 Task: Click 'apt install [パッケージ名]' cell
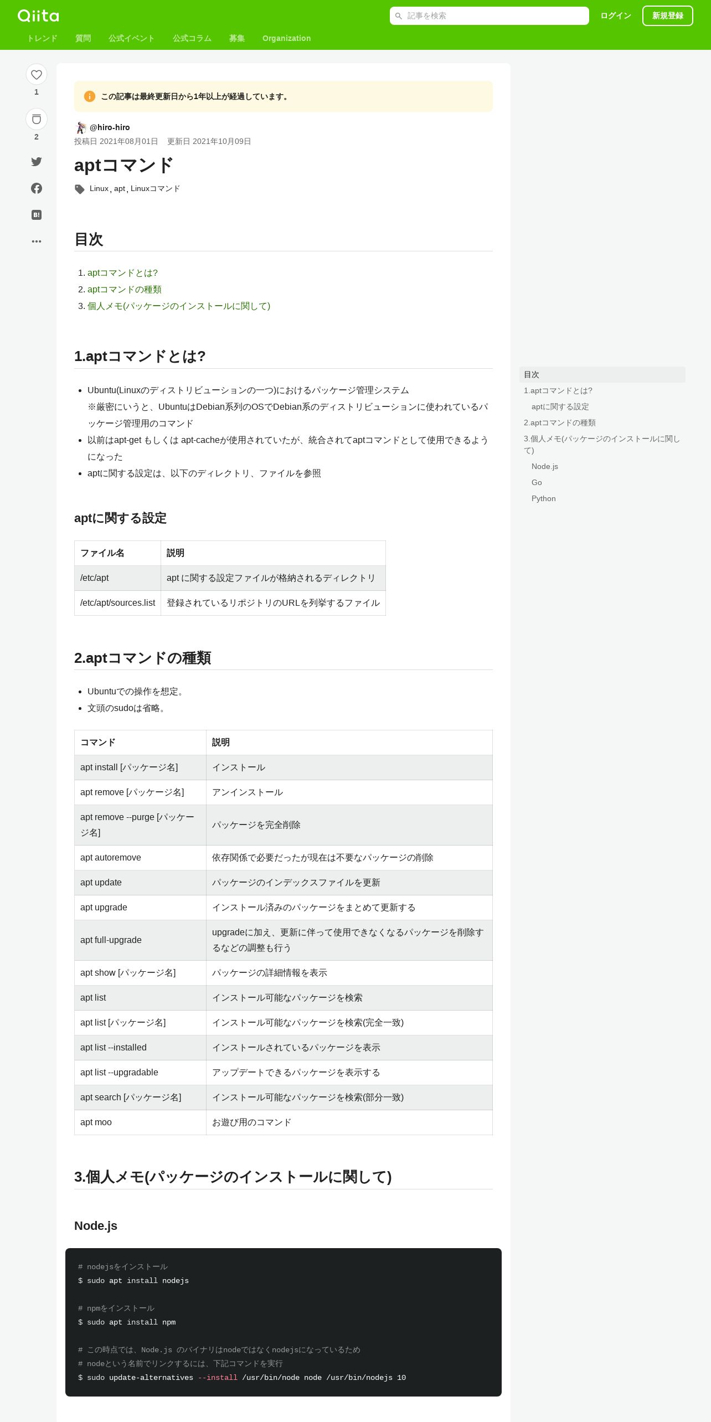140,767
